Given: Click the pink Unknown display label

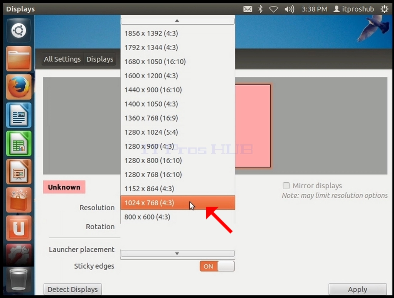Looking at the screenshot, I should tap(64, 187).
